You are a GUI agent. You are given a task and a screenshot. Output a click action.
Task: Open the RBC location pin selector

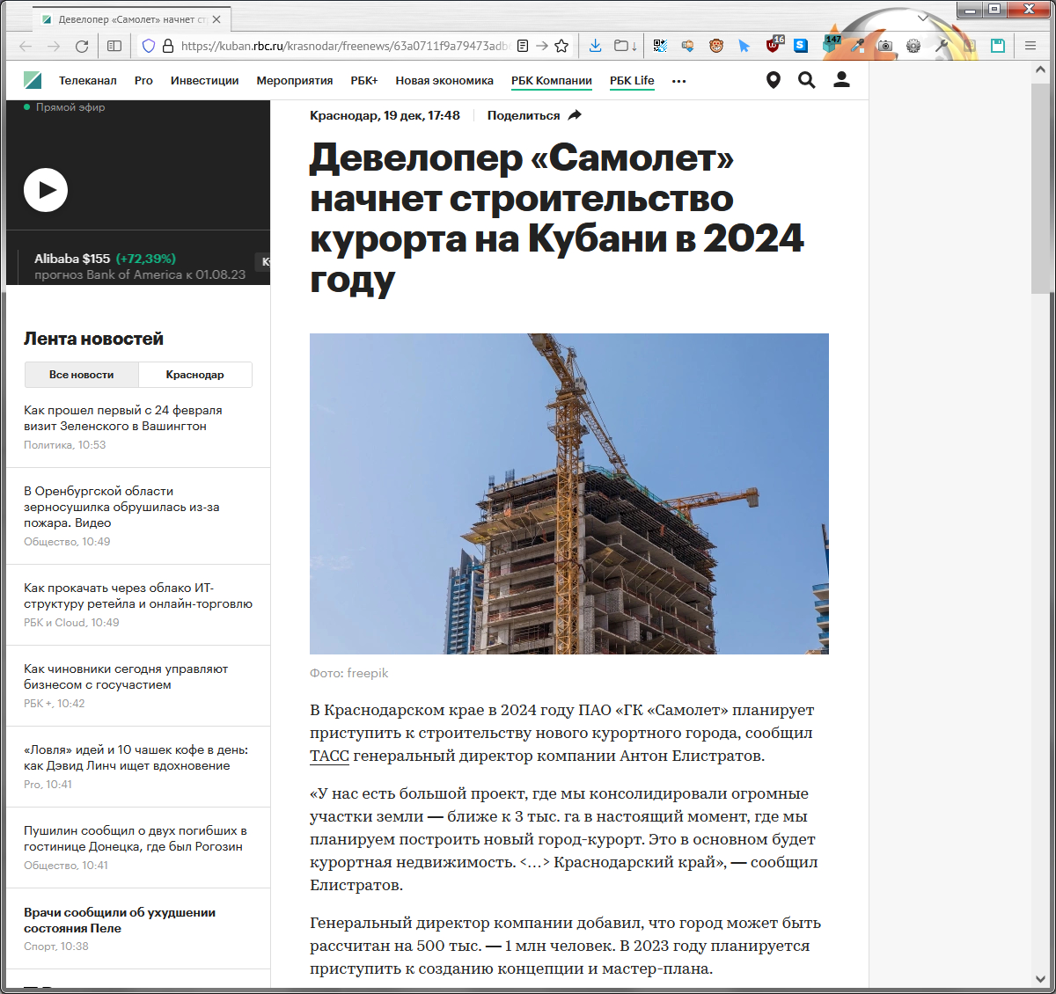774,80
